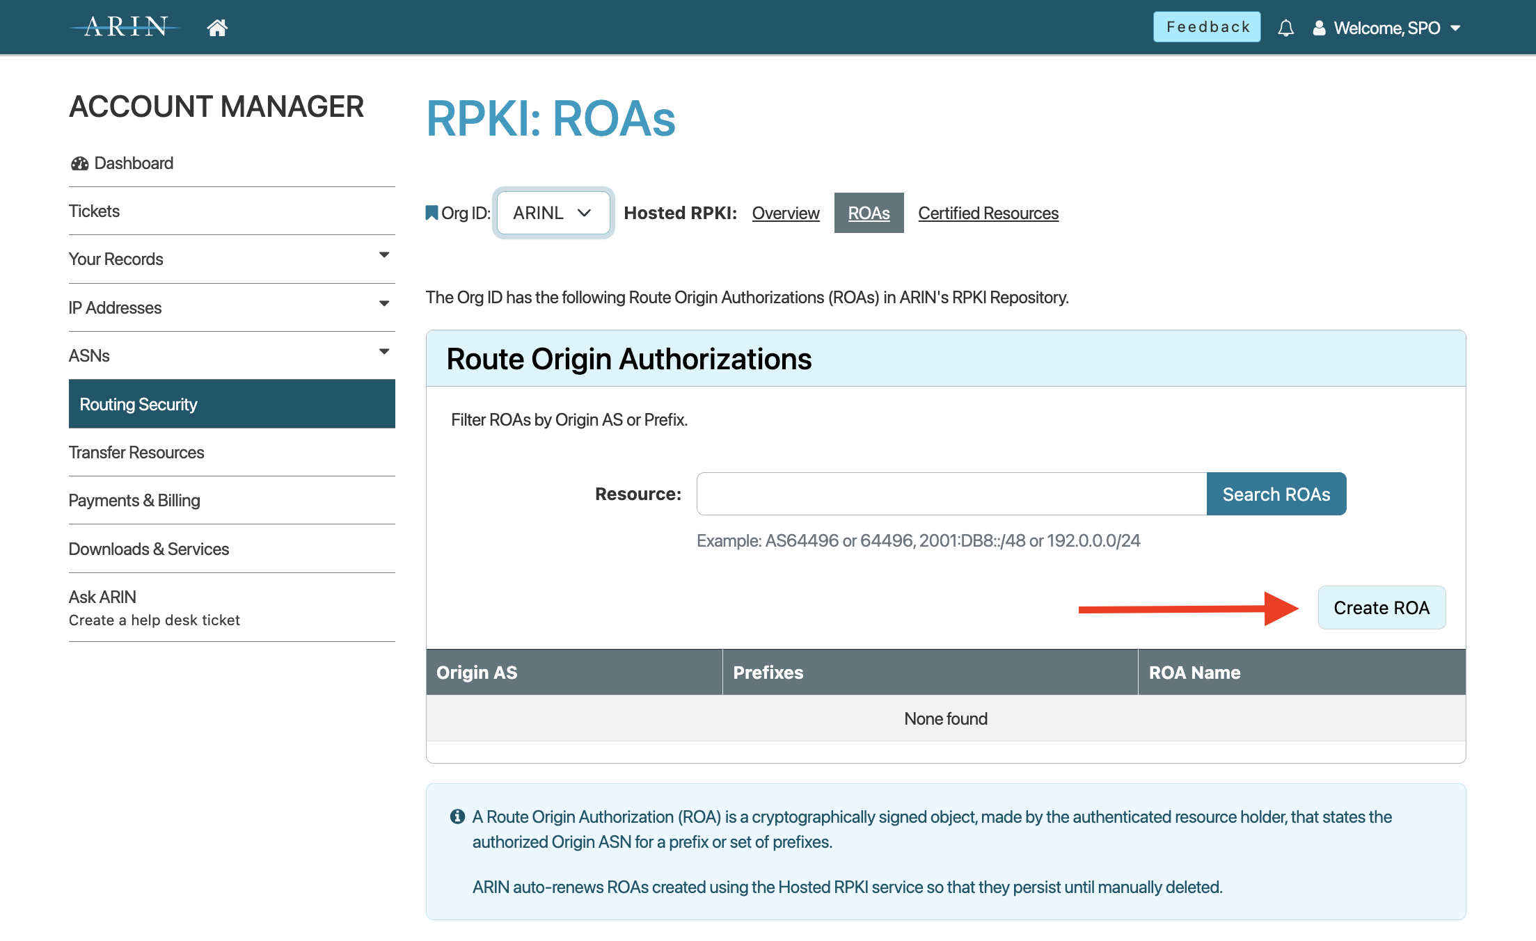Select Routing Security in sidebar
This screenshot has width=1536, height=941.
coord(232,404)
